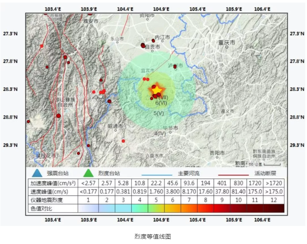Image resolution: width=307 pixels, height=244 pixels.
Task: Click the red 活动断层 legend line
Action: (x=233, y=174)
